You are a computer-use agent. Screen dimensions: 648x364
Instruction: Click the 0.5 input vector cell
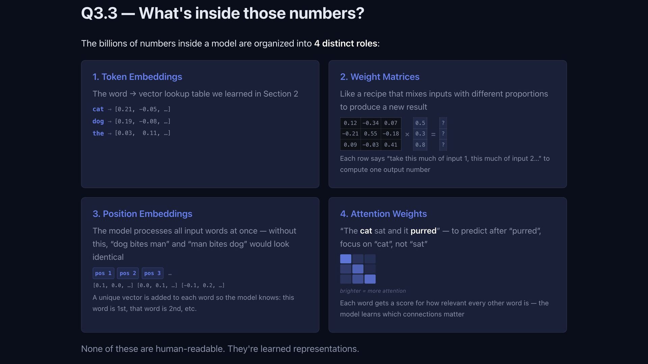pos(420,123)
